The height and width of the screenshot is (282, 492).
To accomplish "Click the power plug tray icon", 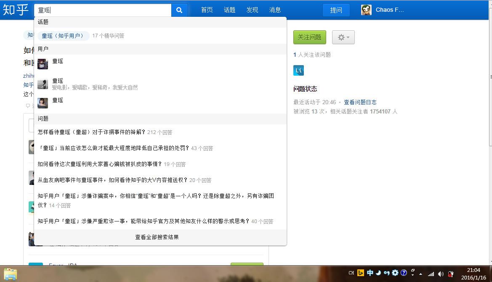I will click(451, 274).
